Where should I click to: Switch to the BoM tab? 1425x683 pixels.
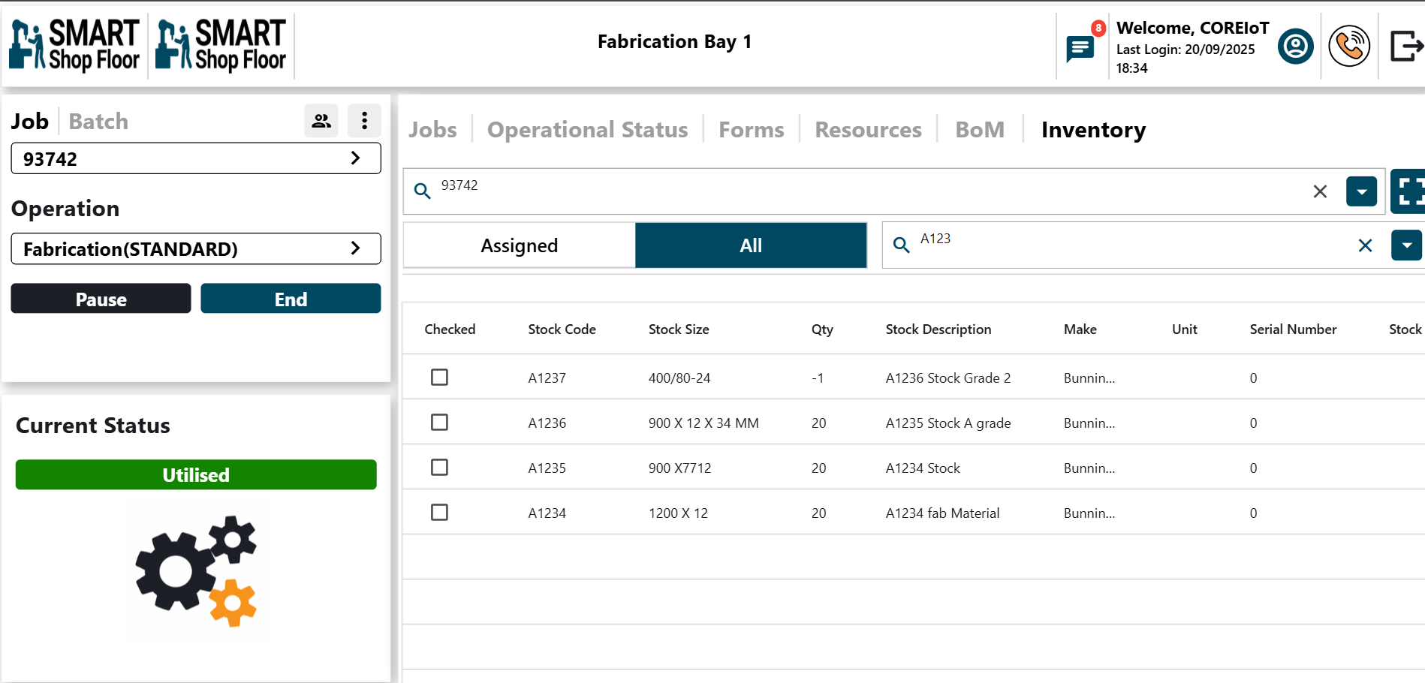(x=979, y=130)
